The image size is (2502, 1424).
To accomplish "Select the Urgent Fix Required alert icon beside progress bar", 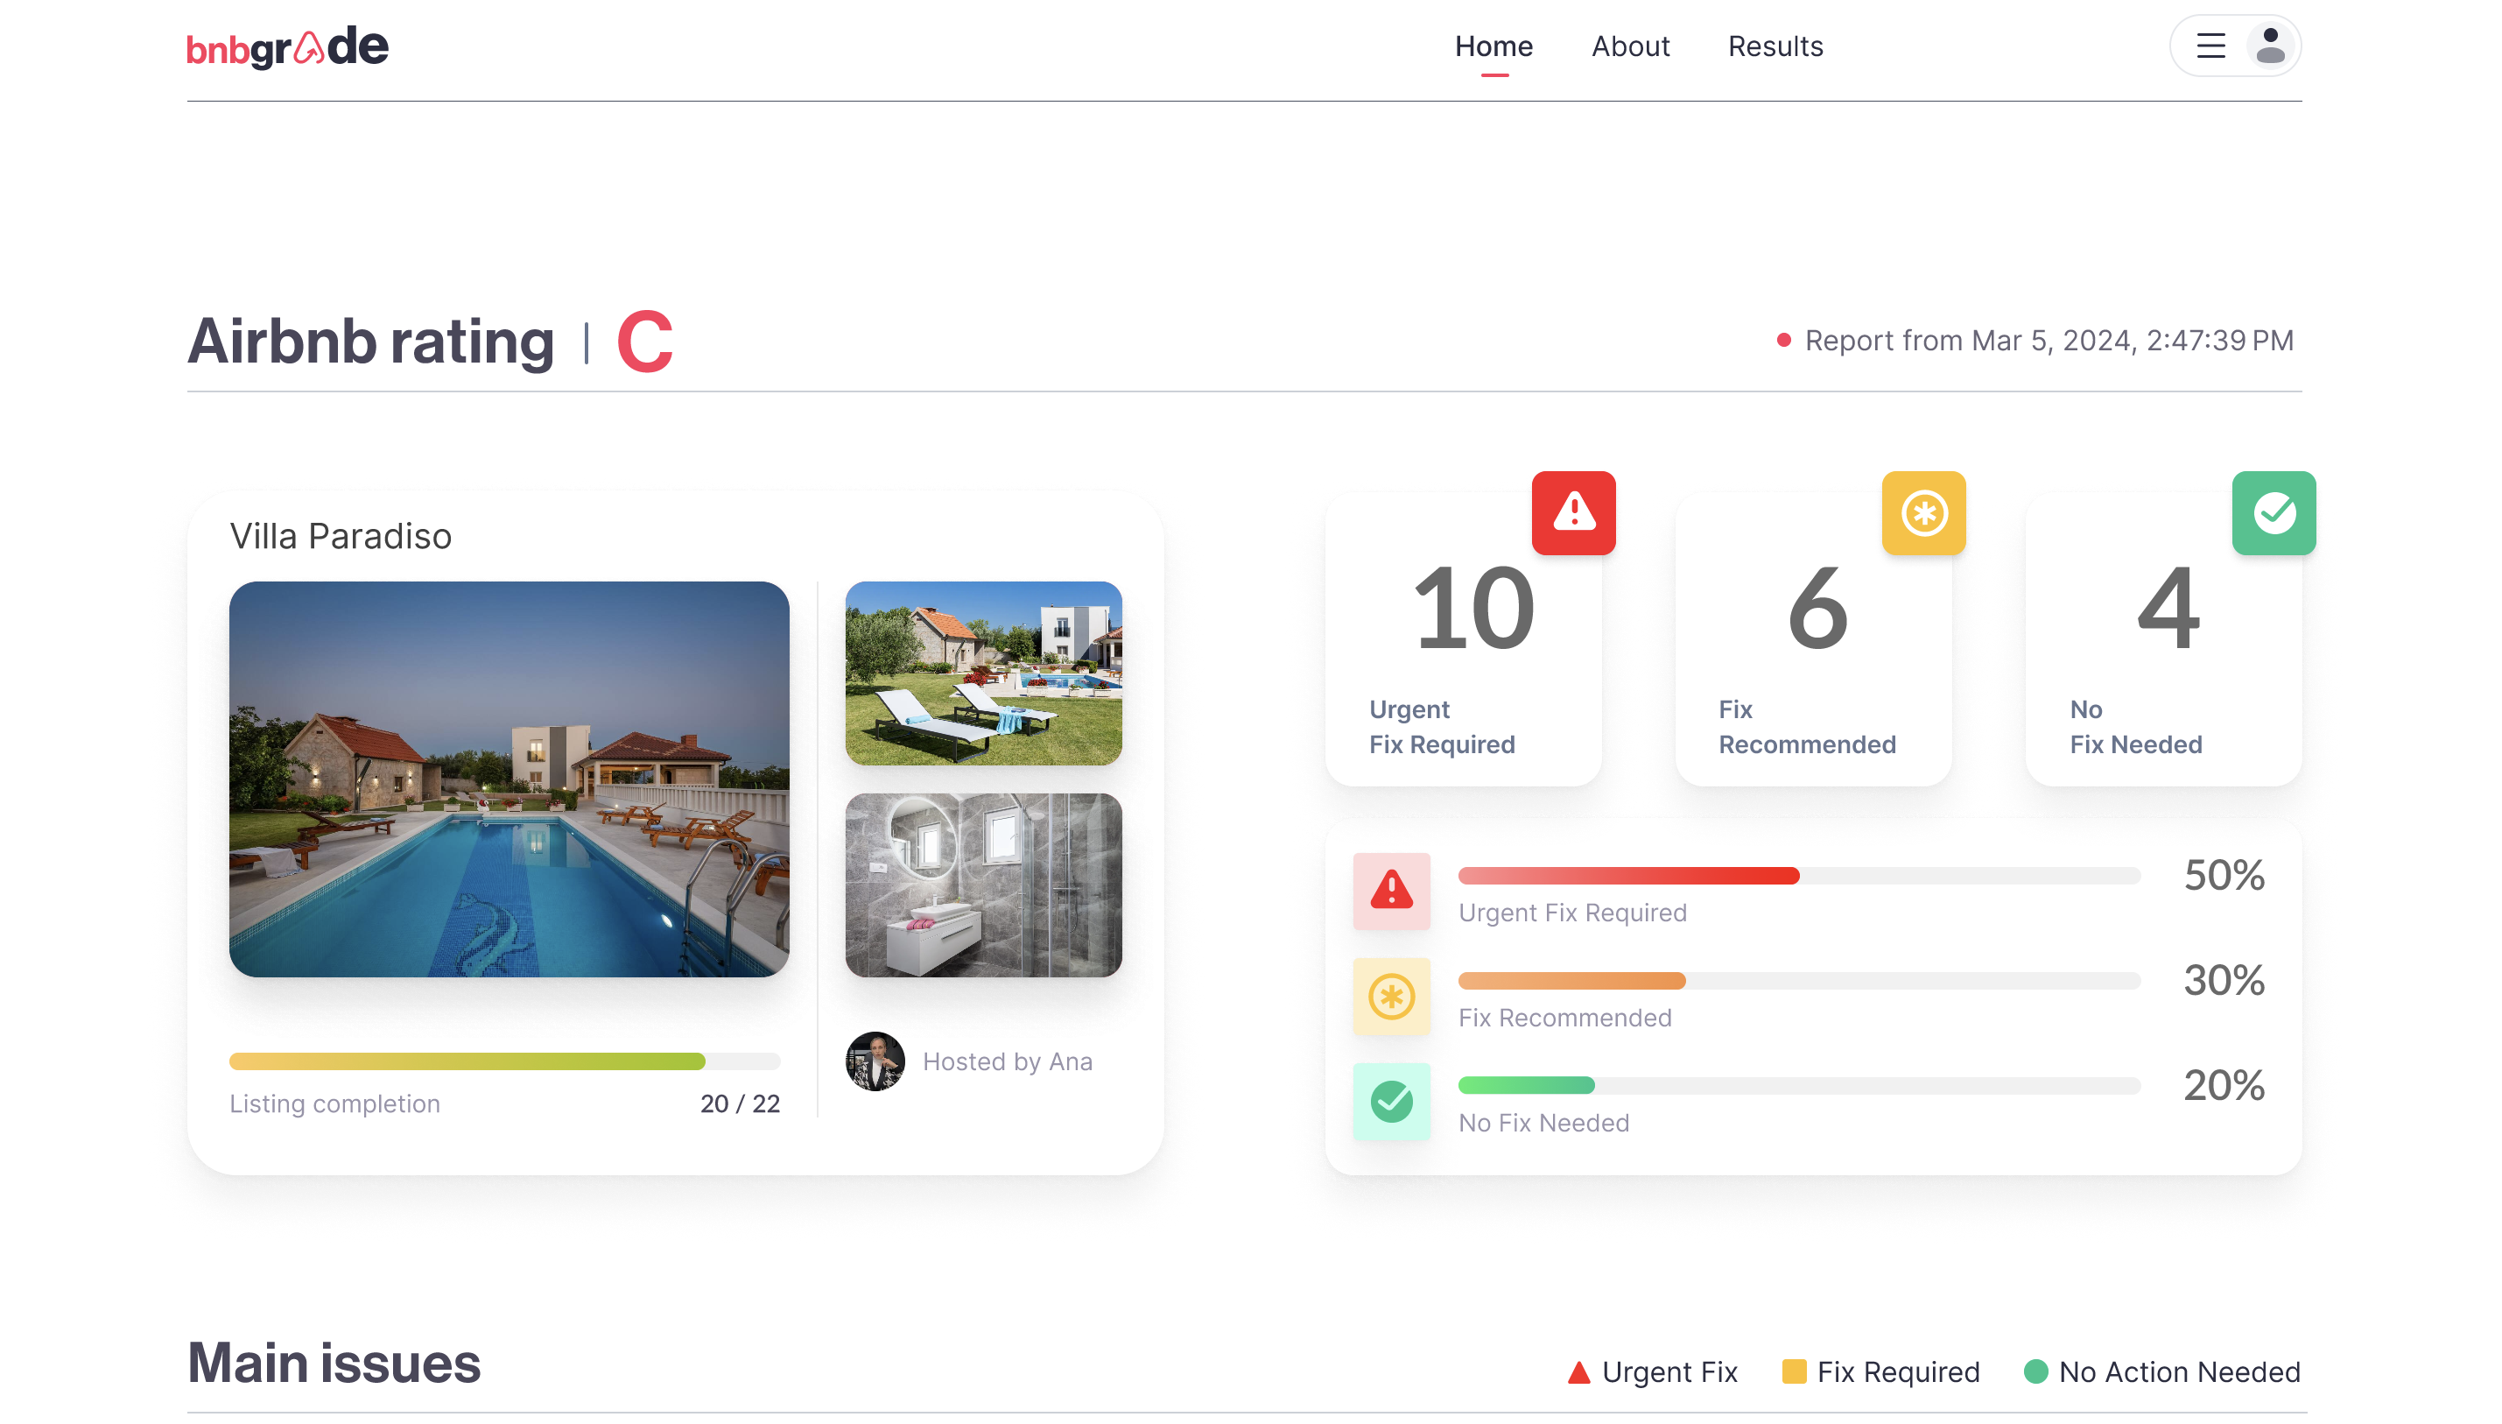I will 1391,891.
